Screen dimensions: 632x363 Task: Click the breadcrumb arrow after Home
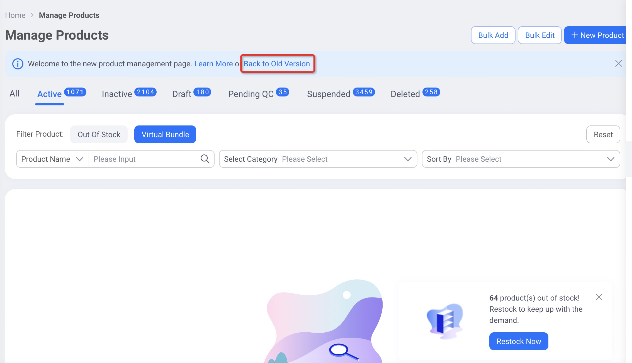tap(32, 15)
